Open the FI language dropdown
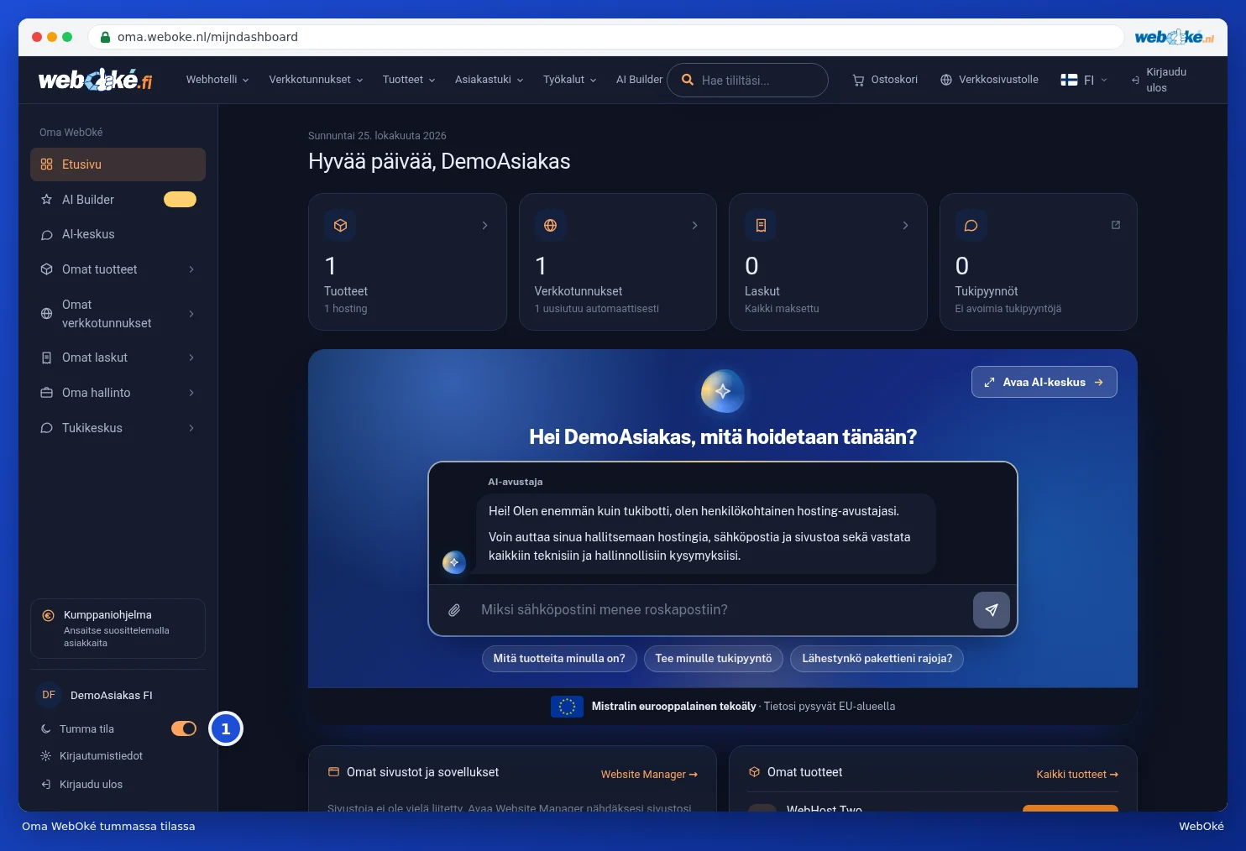1246x851 pixels. pos(1084,80)
